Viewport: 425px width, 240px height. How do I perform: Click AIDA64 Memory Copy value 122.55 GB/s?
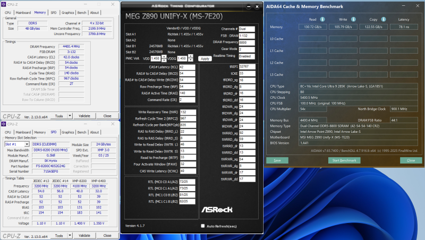coord(373,27)
